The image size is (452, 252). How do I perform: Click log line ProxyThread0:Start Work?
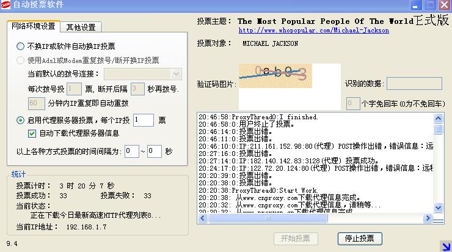[x=258, y=190]
